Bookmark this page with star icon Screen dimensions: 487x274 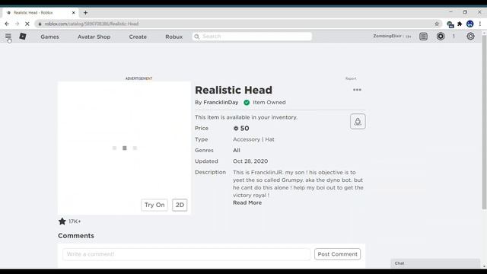coord(437,24)
